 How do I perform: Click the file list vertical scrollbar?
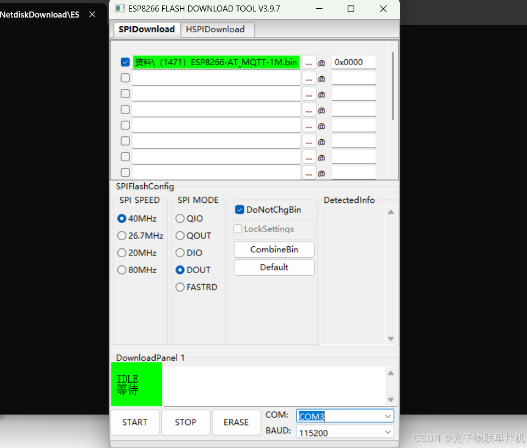click(x=393, y=86)
